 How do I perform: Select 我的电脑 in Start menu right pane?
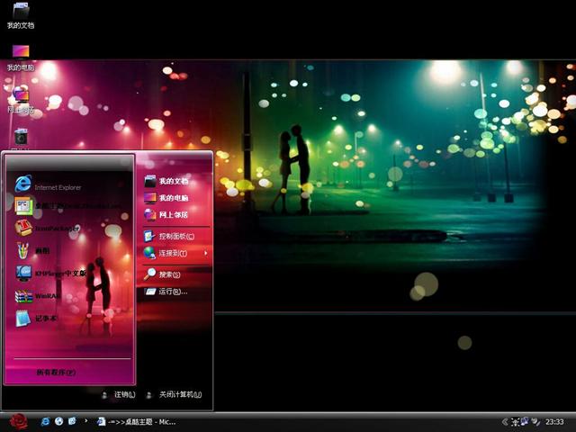173,198
